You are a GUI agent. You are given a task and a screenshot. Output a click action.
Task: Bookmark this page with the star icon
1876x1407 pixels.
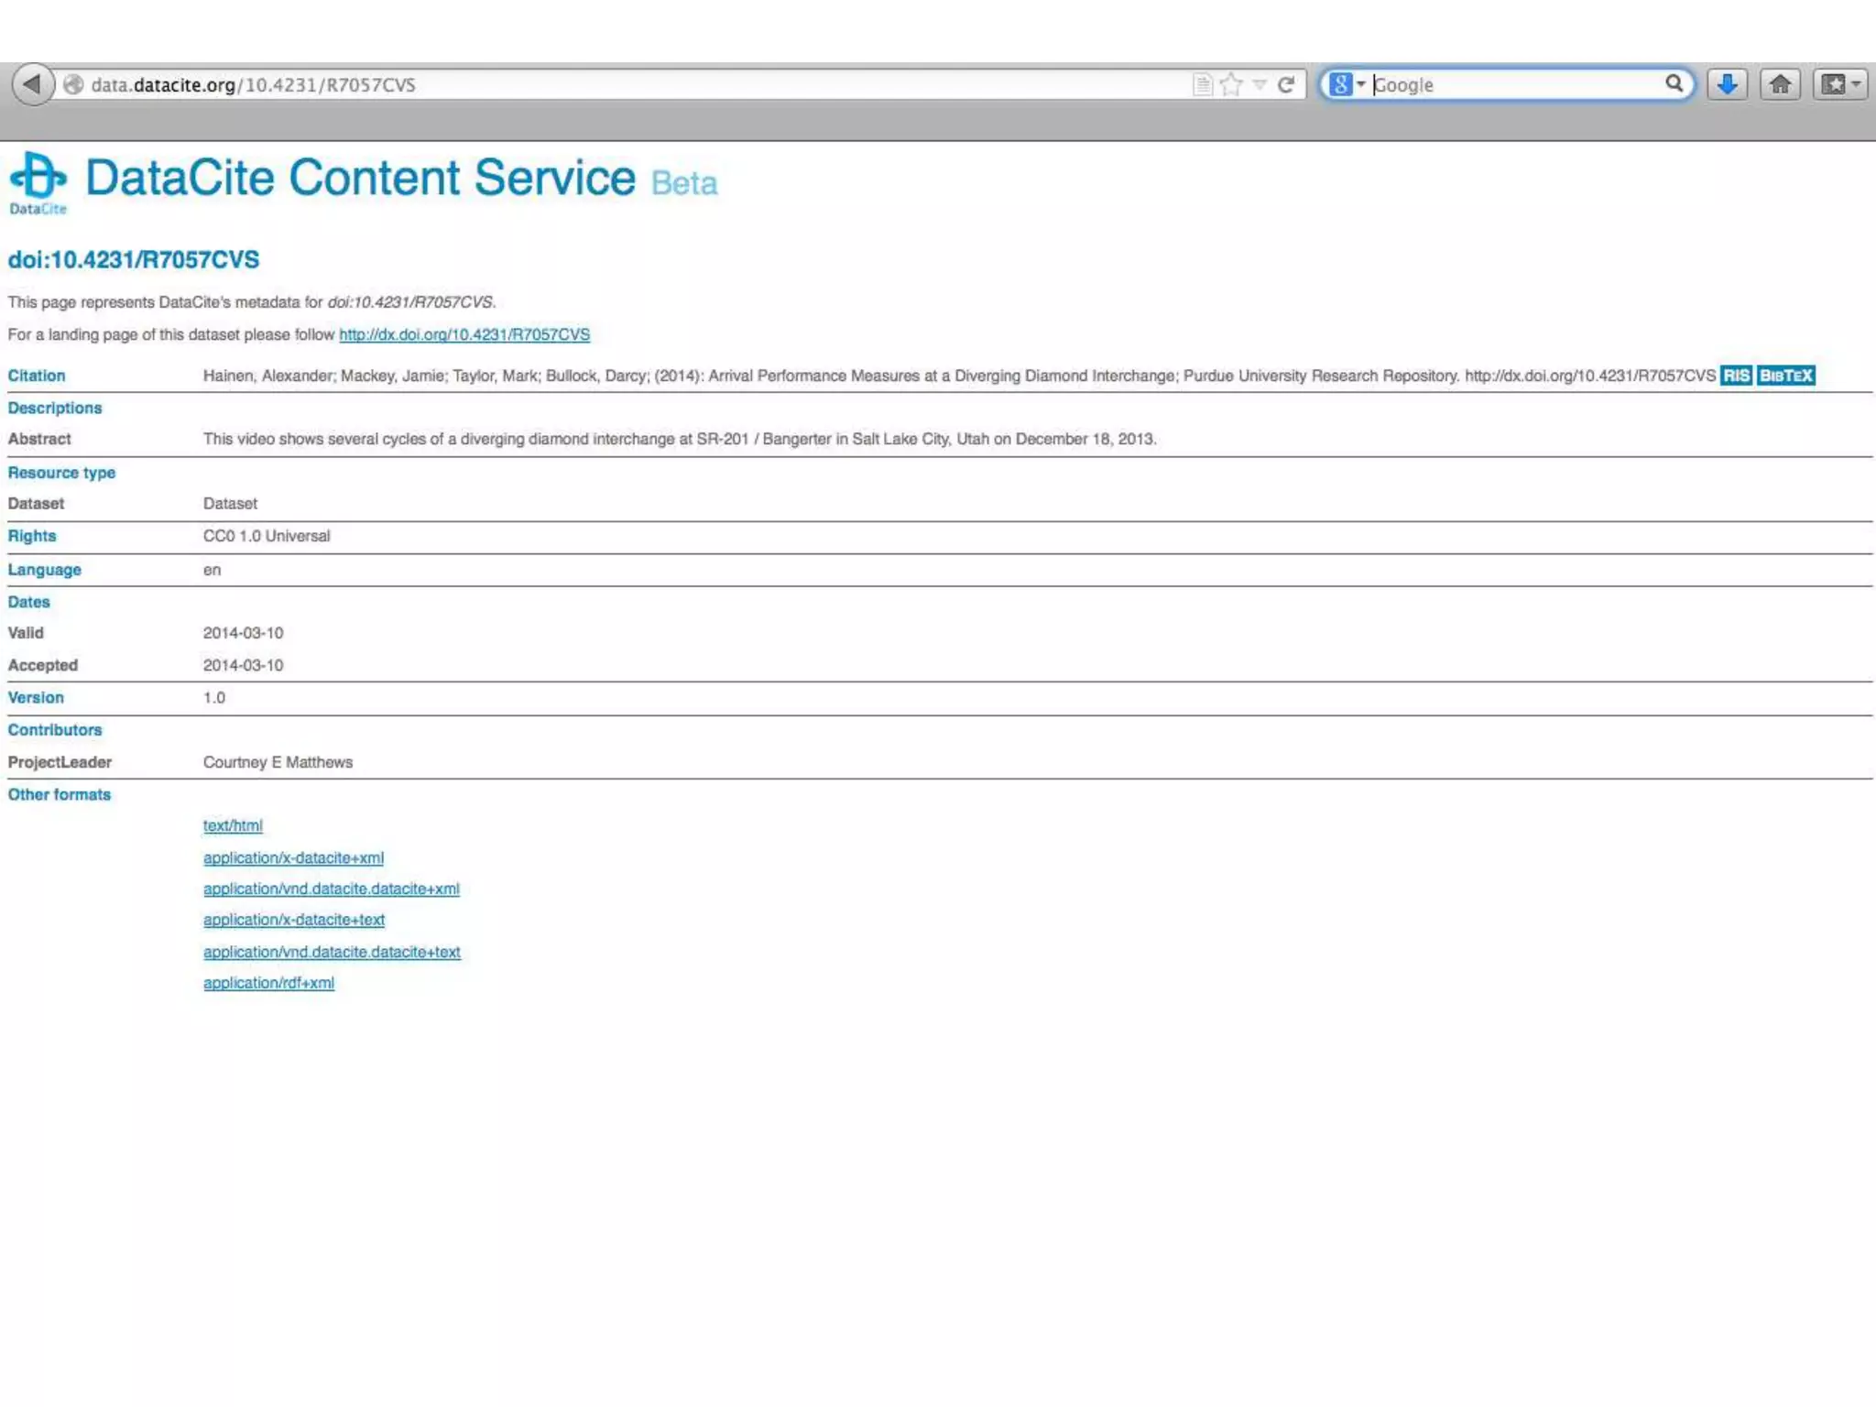coord(1231,85)
